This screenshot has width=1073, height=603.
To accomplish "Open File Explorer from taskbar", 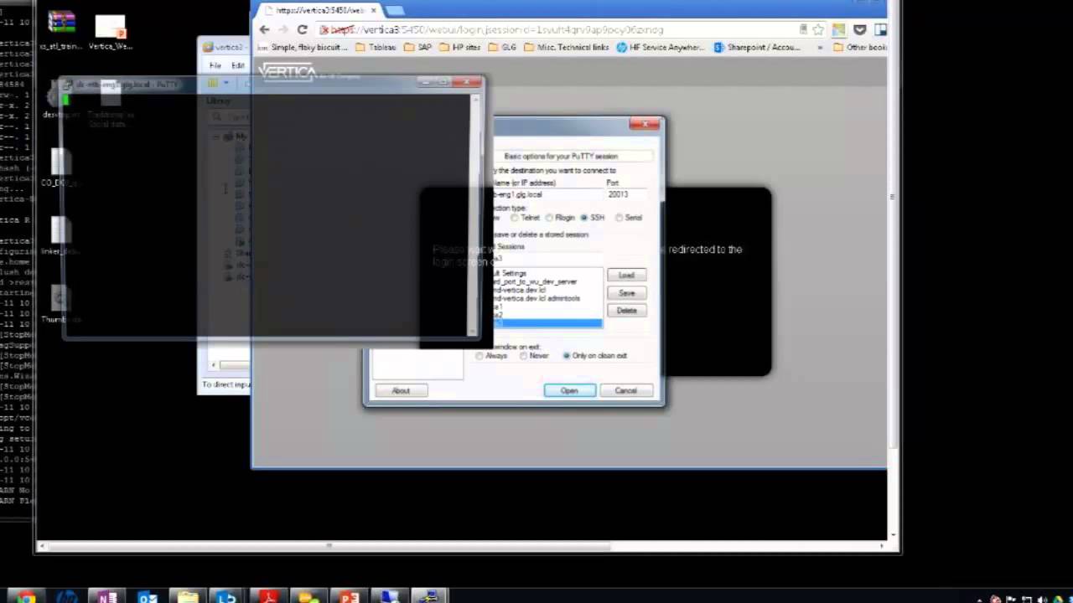I will point(187,598).
